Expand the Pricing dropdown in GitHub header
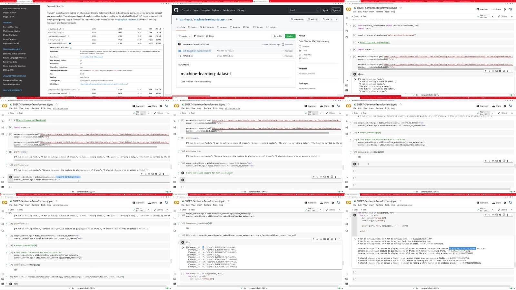Viewport: 516px width, 290px height. [241, 10]
